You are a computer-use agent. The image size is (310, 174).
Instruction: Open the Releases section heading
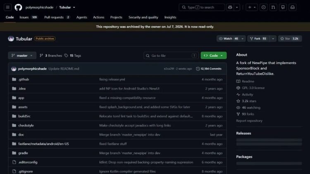pos(243,133)
